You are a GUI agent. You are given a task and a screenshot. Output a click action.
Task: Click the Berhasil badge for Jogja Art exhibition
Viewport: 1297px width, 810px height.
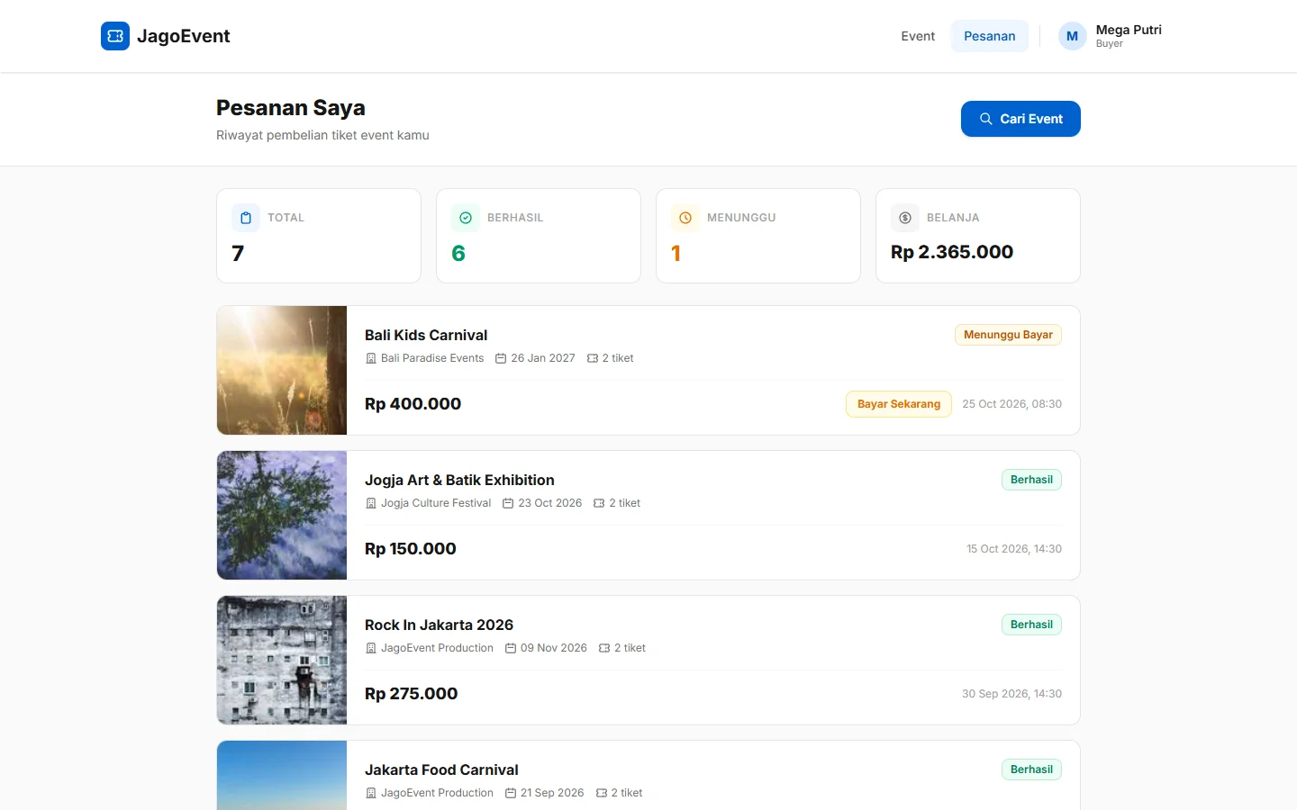(1031, 480)
